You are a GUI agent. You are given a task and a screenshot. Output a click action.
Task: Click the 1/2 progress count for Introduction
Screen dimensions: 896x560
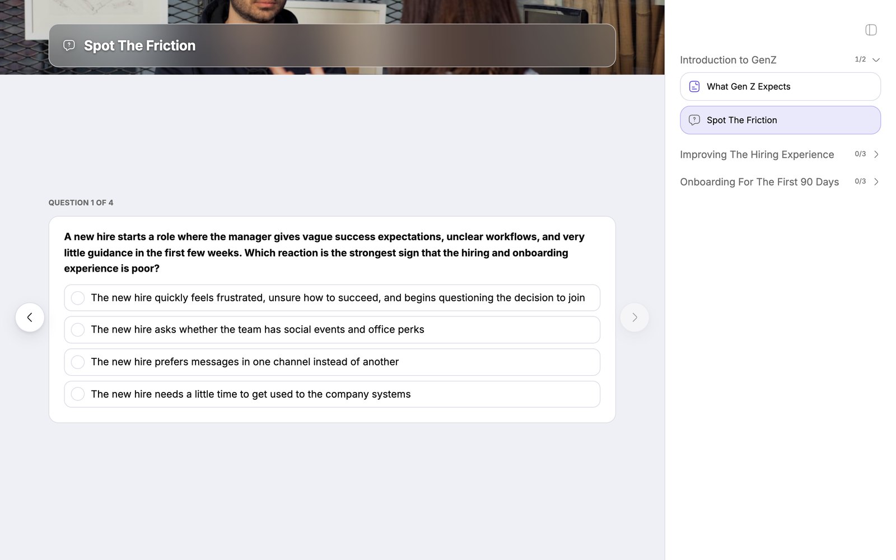(x=860, y=59)
